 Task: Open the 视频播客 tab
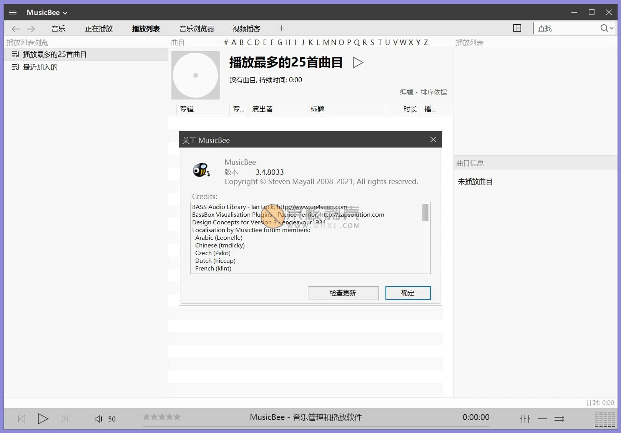(246, 28)
